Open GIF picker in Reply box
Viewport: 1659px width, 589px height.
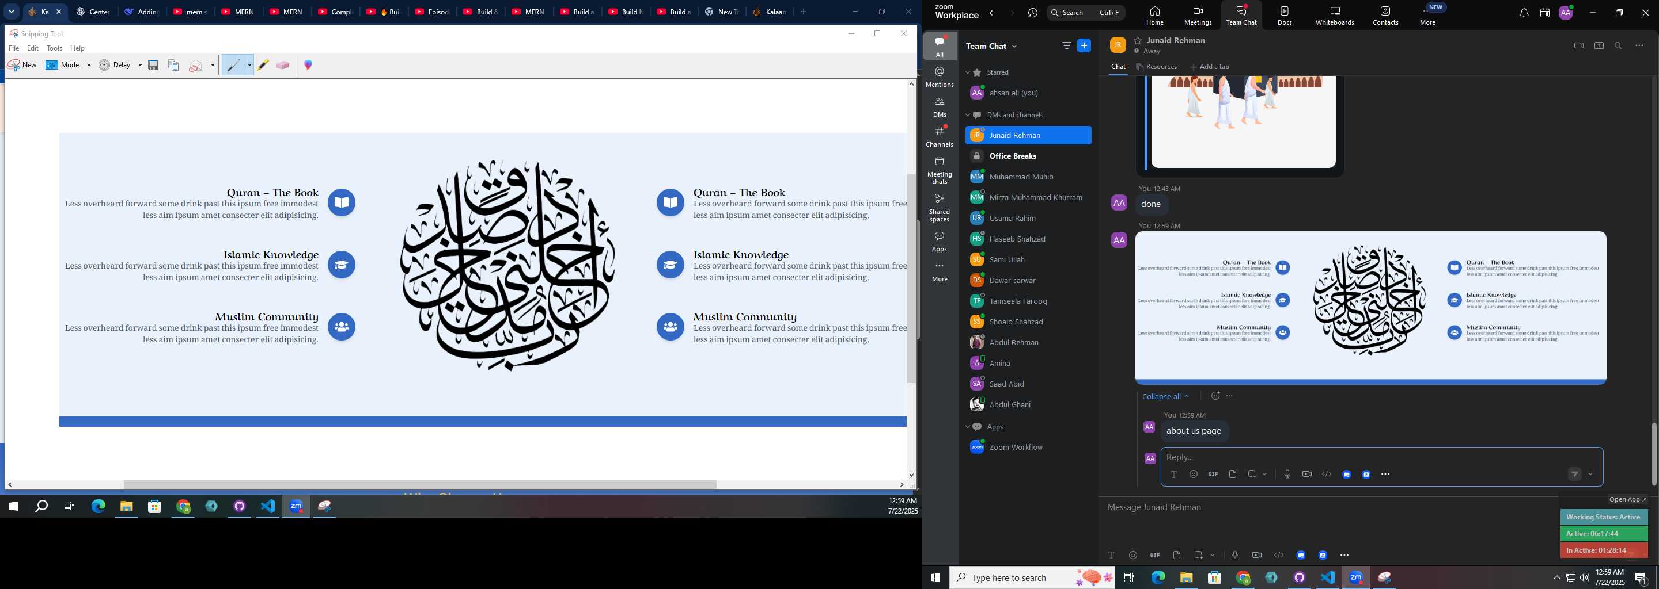coord(1213,475)
